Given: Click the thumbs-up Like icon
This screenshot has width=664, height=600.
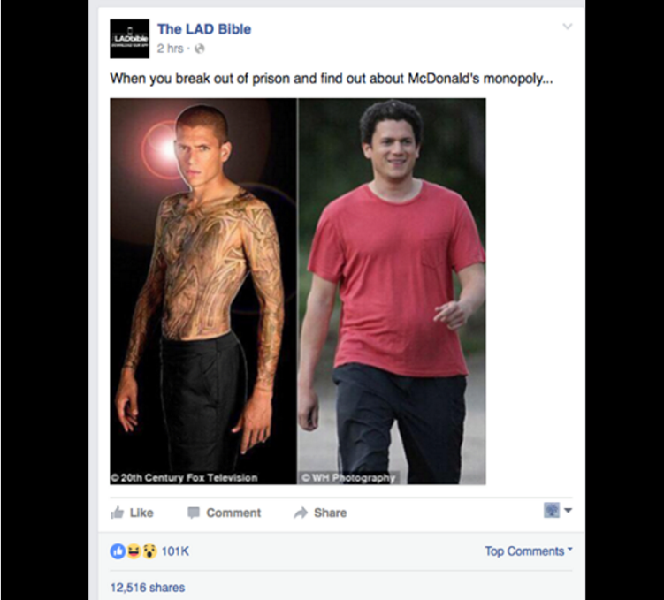Looking at the screenshot, I should coord(117,513).
